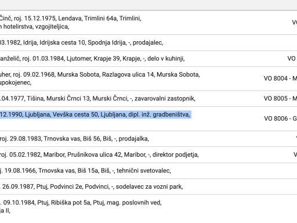Viewport: 297px width, 223px height.
Task: Click the upokojenec text line
Action: [16, 82]
